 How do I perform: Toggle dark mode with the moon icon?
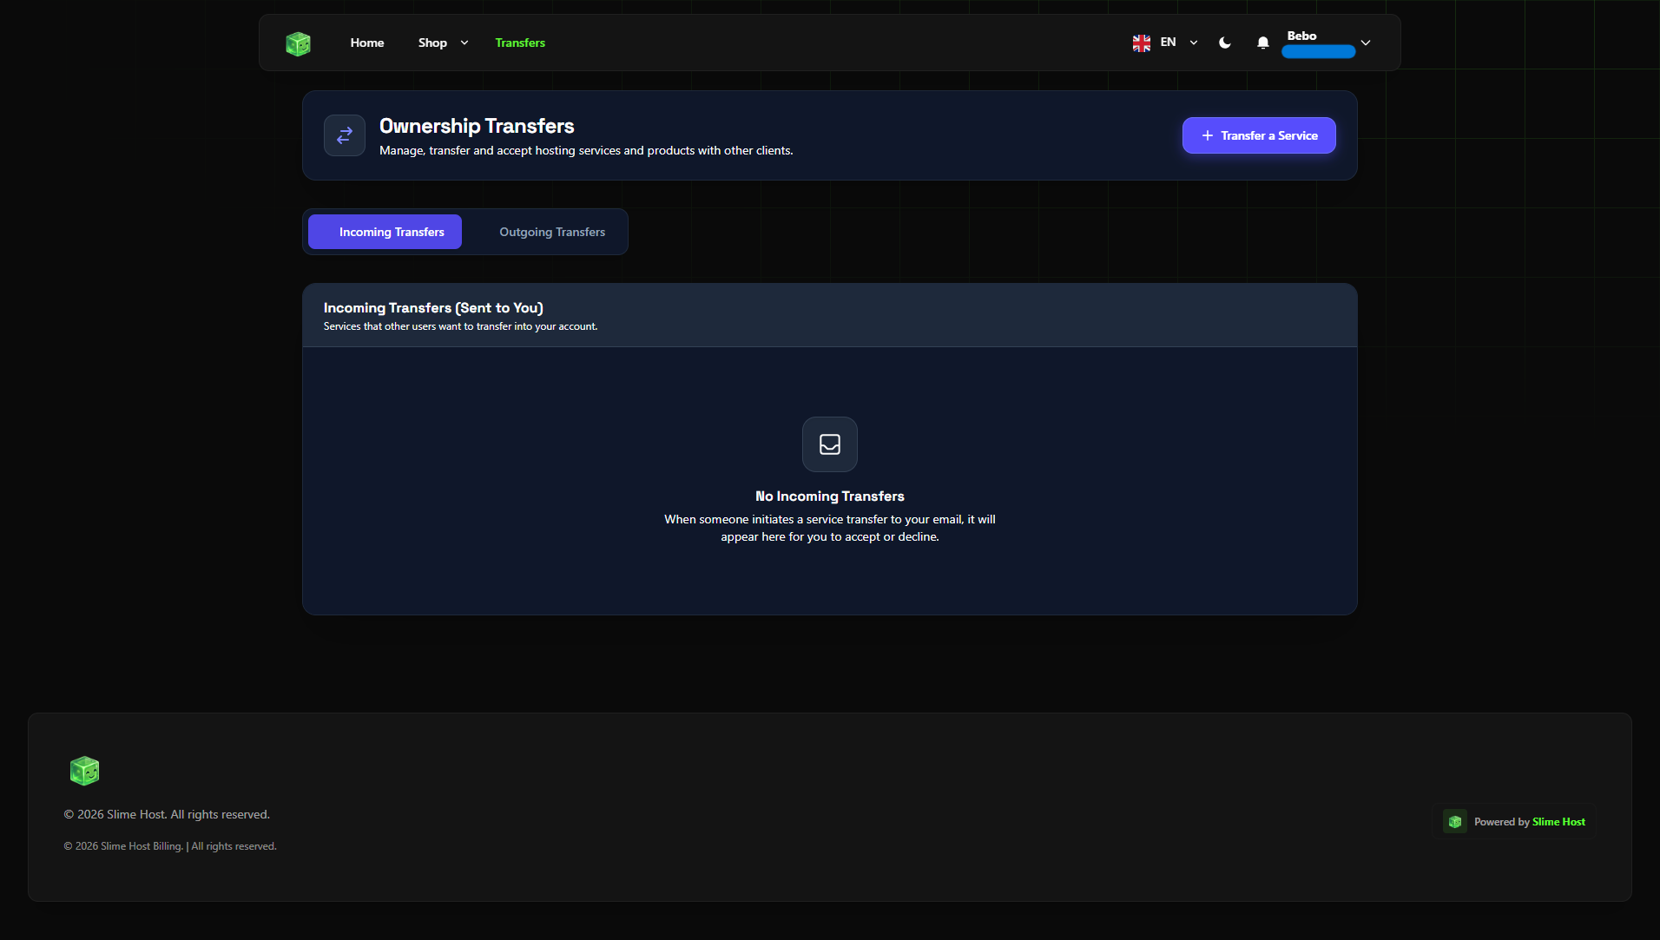click(1225, 43)
